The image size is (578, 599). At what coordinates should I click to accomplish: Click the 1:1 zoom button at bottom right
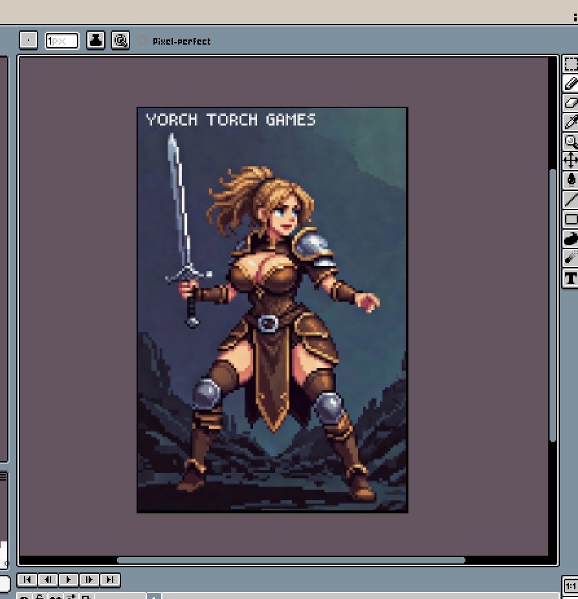click(x=570, y=586)
